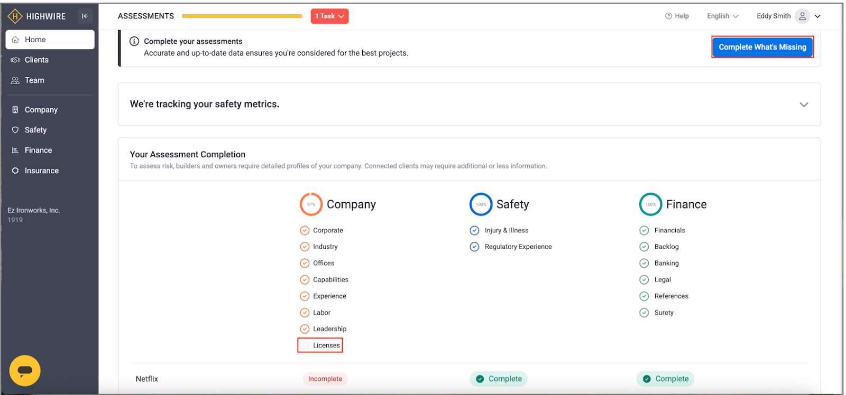Collapse the sidebar with the arrow icon
846x395 pixels.
(x=85, y=16)
